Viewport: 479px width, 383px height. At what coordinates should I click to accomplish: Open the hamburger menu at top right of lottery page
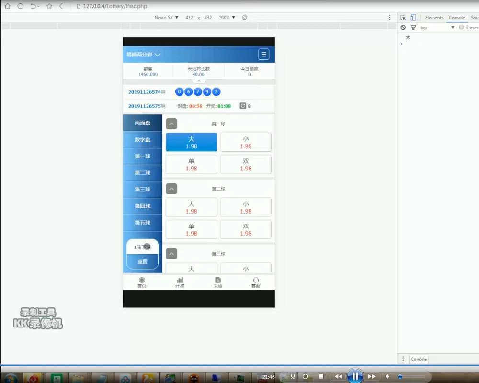263,54
